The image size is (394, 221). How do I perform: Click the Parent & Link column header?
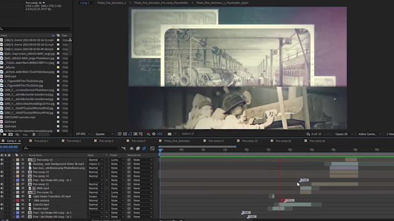[x=134, y=155]
